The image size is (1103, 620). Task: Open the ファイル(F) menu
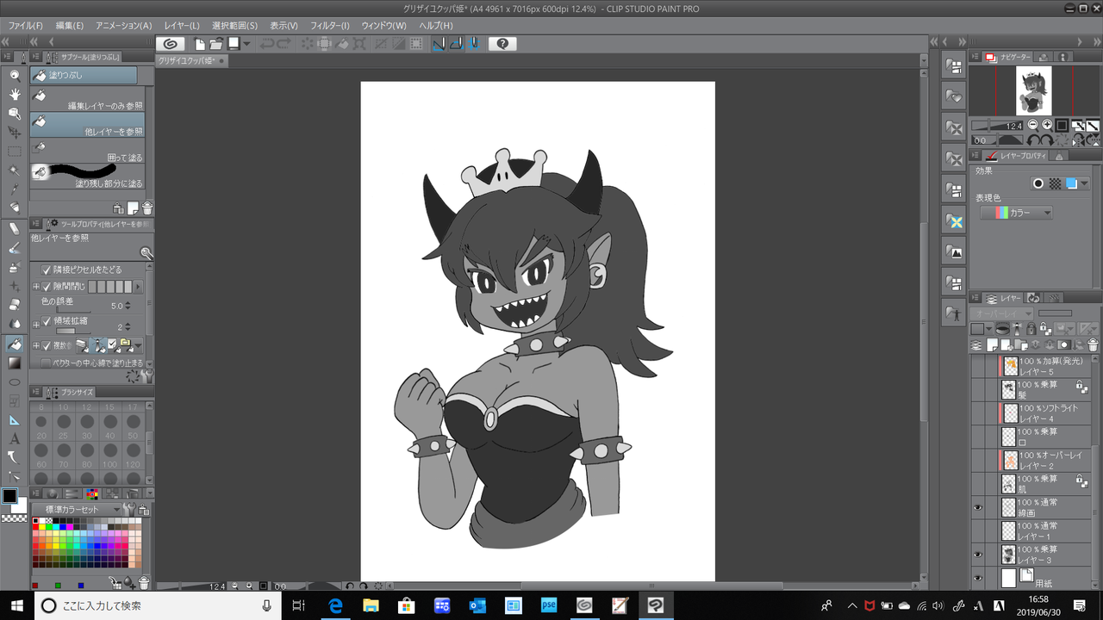pyautogui.click(x=26, y=26)
